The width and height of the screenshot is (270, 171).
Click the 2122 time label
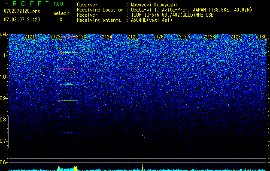pyautogui.click(x=55, y=37)
